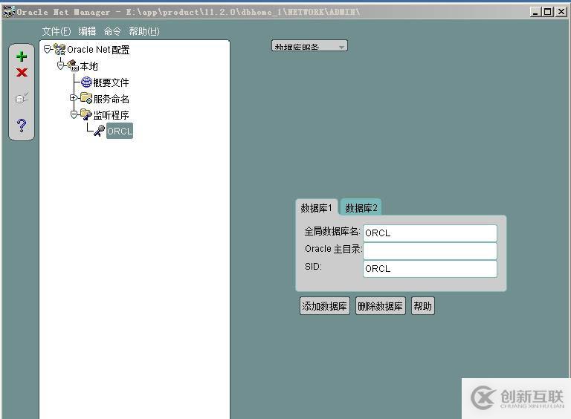
Task: Minimize the Oracle Net Manager window
Action: click(535, 12)
